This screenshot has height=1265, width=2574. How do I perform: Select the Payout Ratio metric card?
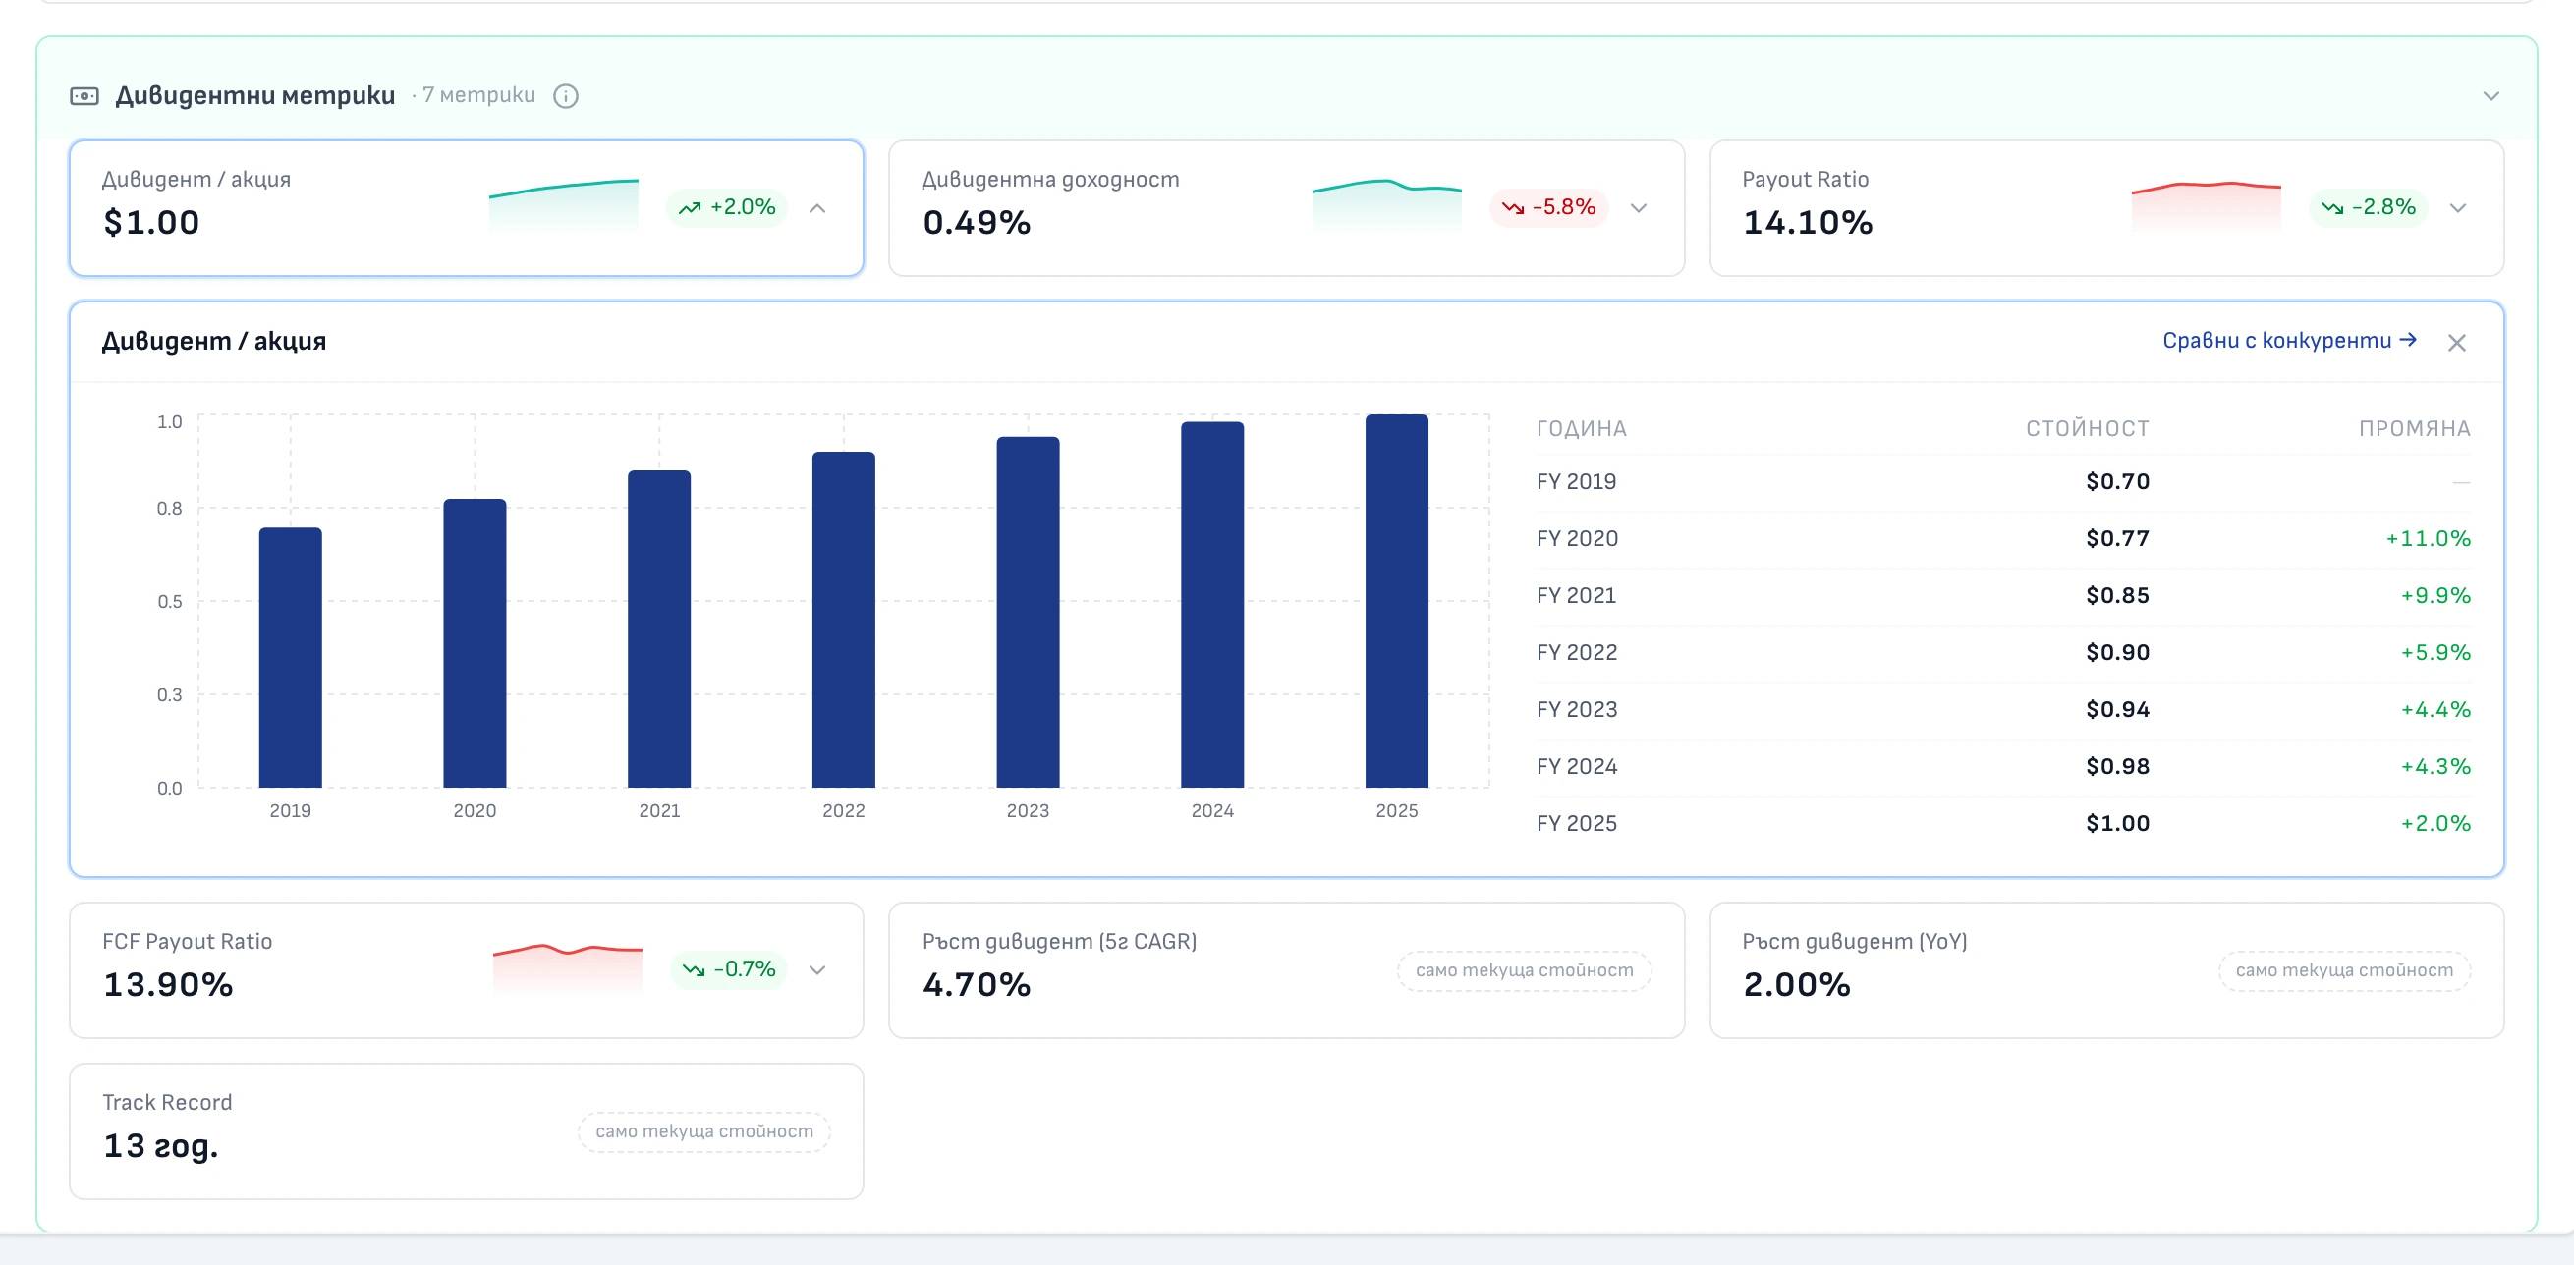(x=2106, y=208)
